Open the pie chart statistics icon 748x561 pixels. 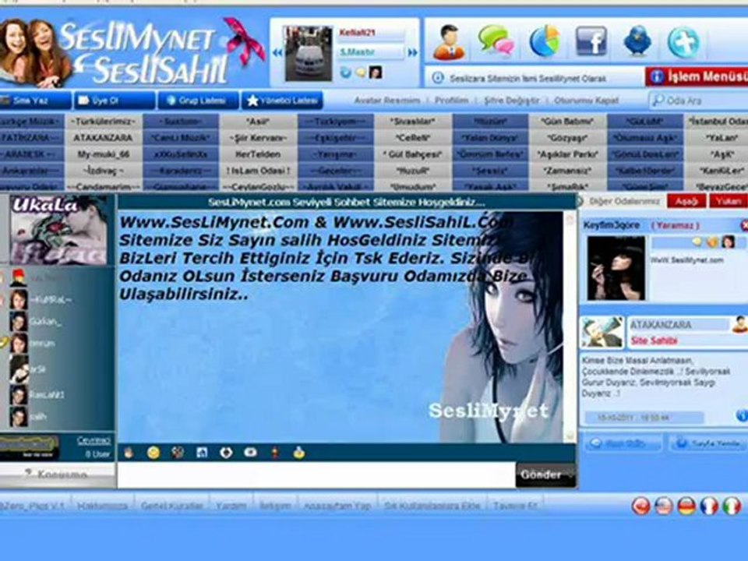click(x=545, y=41)
